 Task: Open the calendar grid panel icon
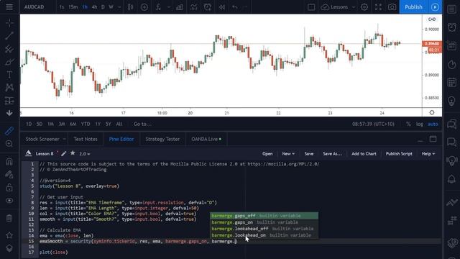click(x=452, y=82)
